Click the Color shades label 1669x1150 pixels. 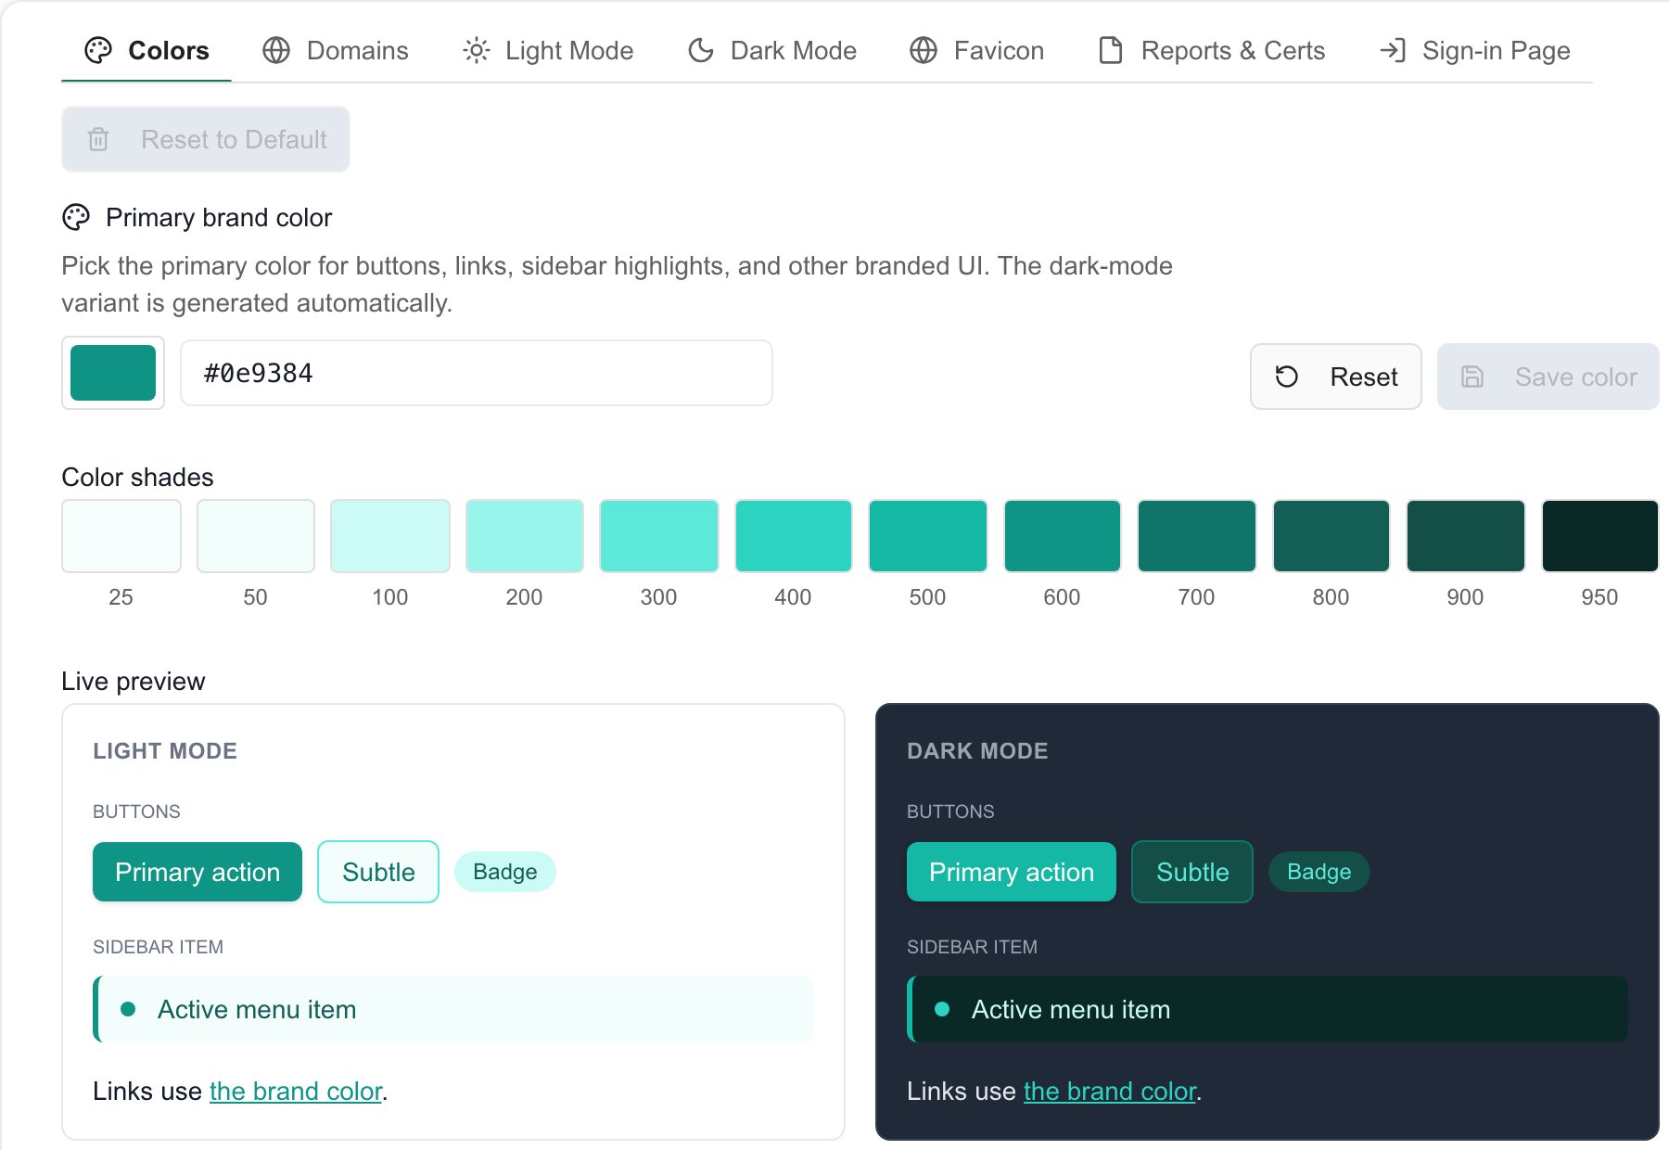click(x=137, y=478)
